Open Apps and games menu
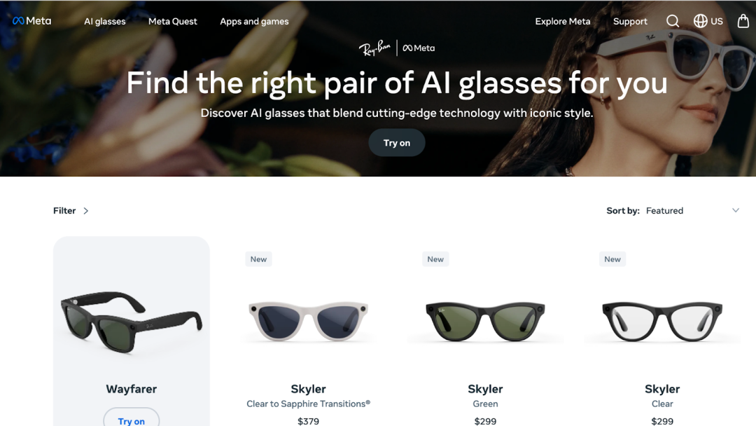The width and height of the screenshot is (756, 426). pyautogui.click(x=254, y=21)
